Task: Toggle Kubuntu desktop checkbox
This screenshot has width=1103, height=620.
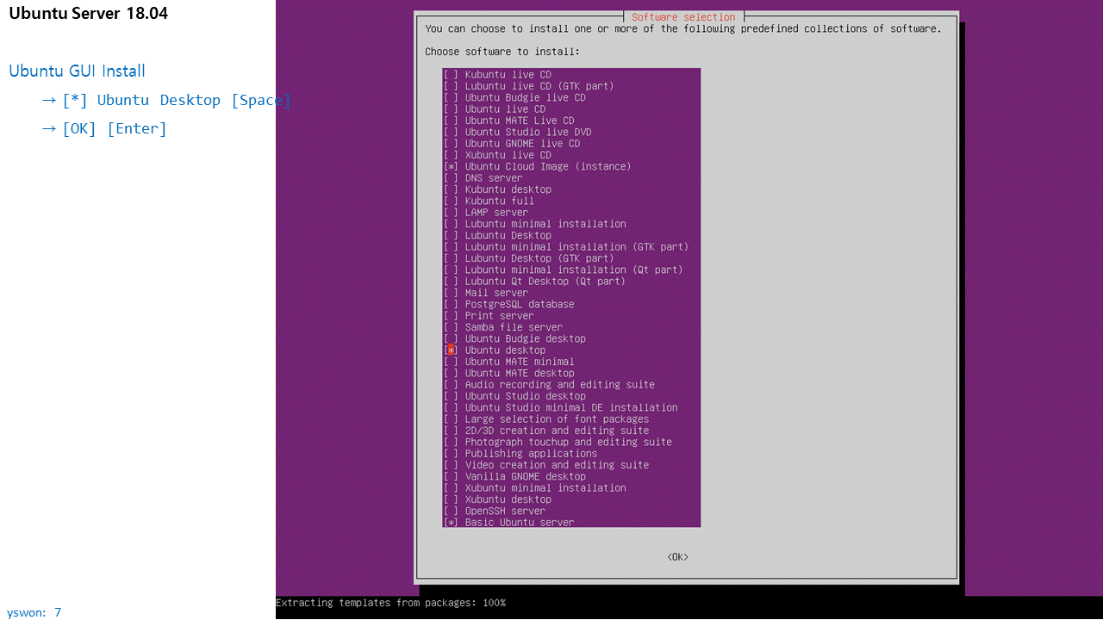Action: 451,189
